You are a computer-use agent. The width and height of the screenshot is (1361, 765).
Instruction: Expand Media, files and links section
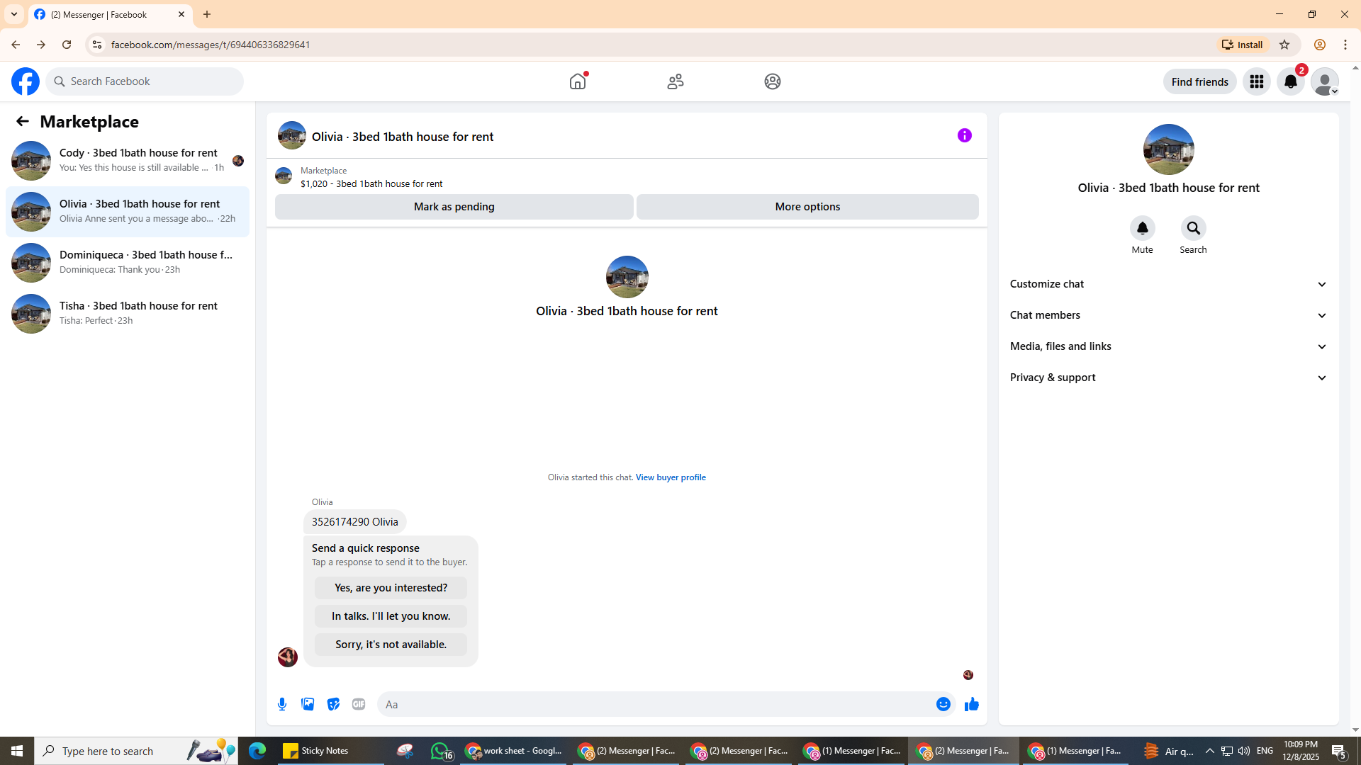(x=1168, y=346)
